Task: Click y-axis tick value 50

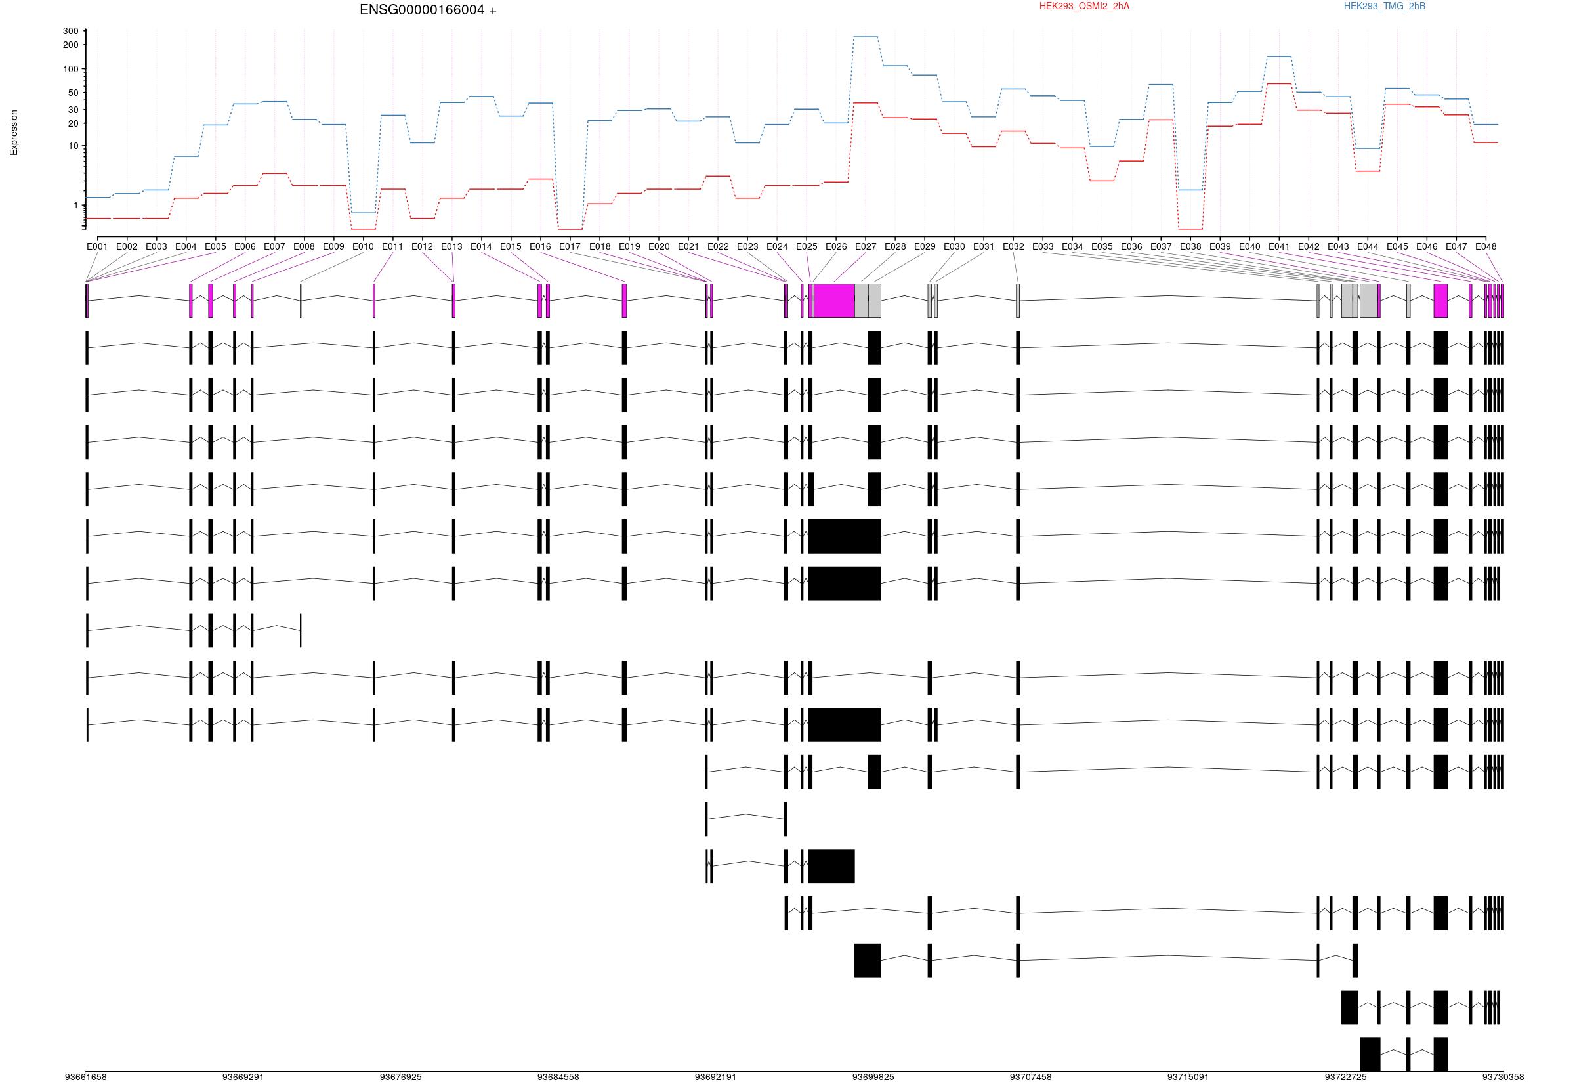Action: 73,93
